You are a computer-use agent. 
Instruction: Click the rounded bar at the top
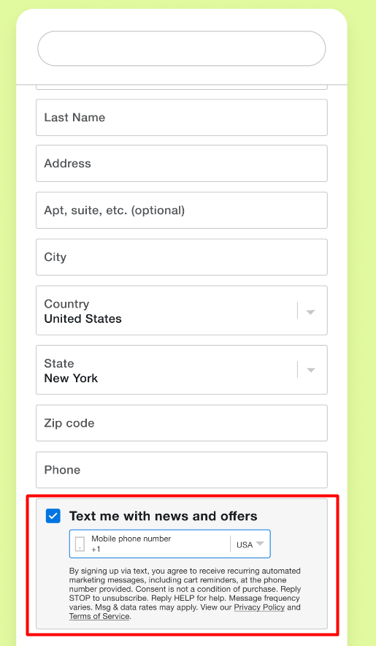(x=182, y=48)
